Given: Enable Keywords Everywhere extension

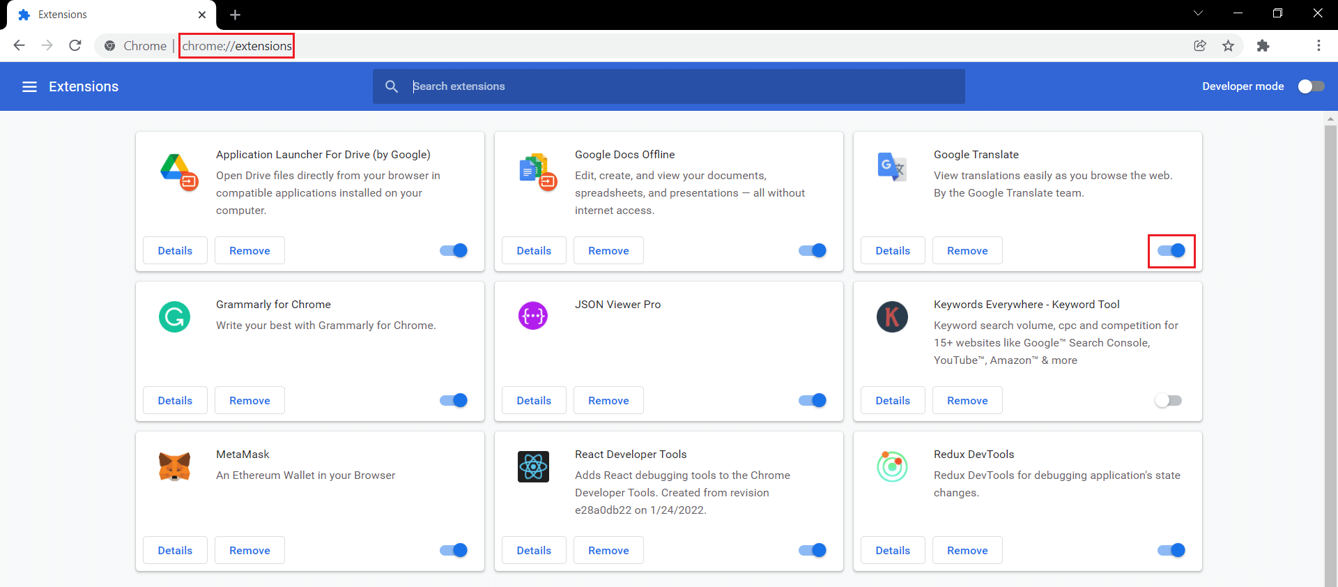Looking at the screenshot, I should [1169, 400].
